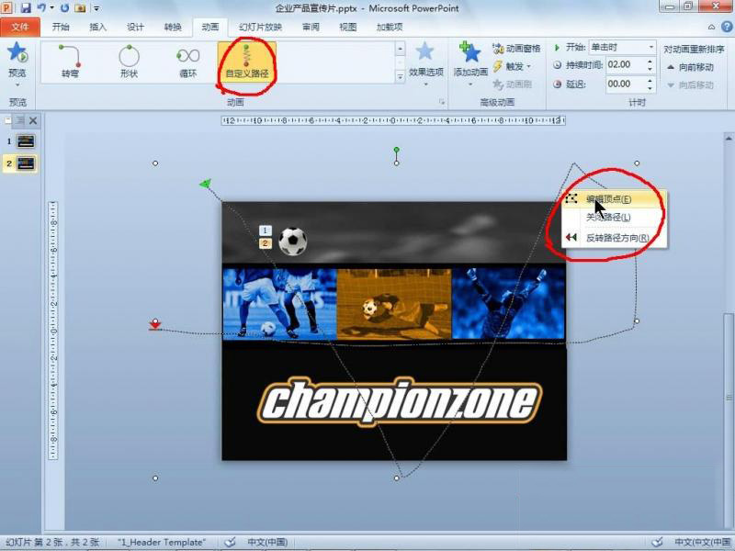Click Add Animation (添加动画) icon
735x551 pixels.
tap(470, 52)
